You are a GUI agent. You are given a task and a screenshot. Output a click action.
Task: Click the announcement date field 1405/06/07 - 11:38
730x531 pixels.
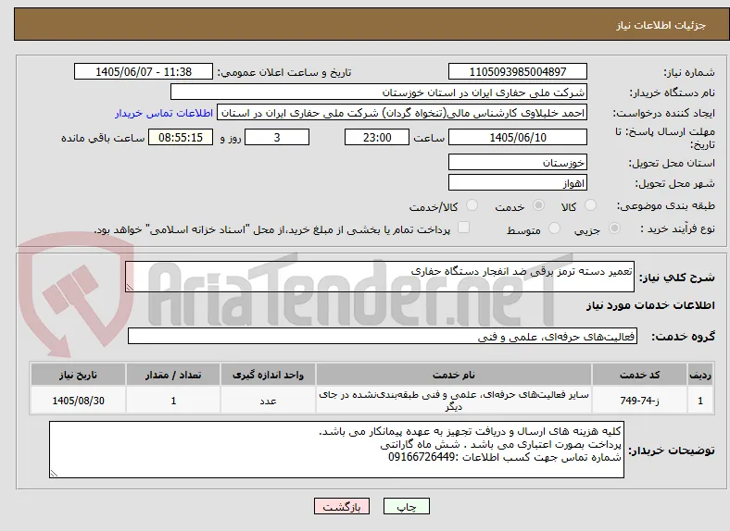click(x=144, y=71)
